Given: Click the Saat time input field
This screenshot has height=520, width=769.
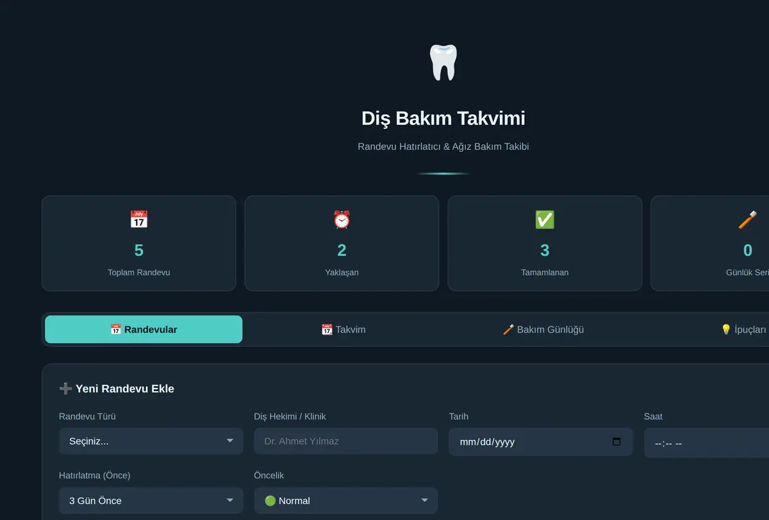Looking at the screenshot, I should click(x=706, y=443).
